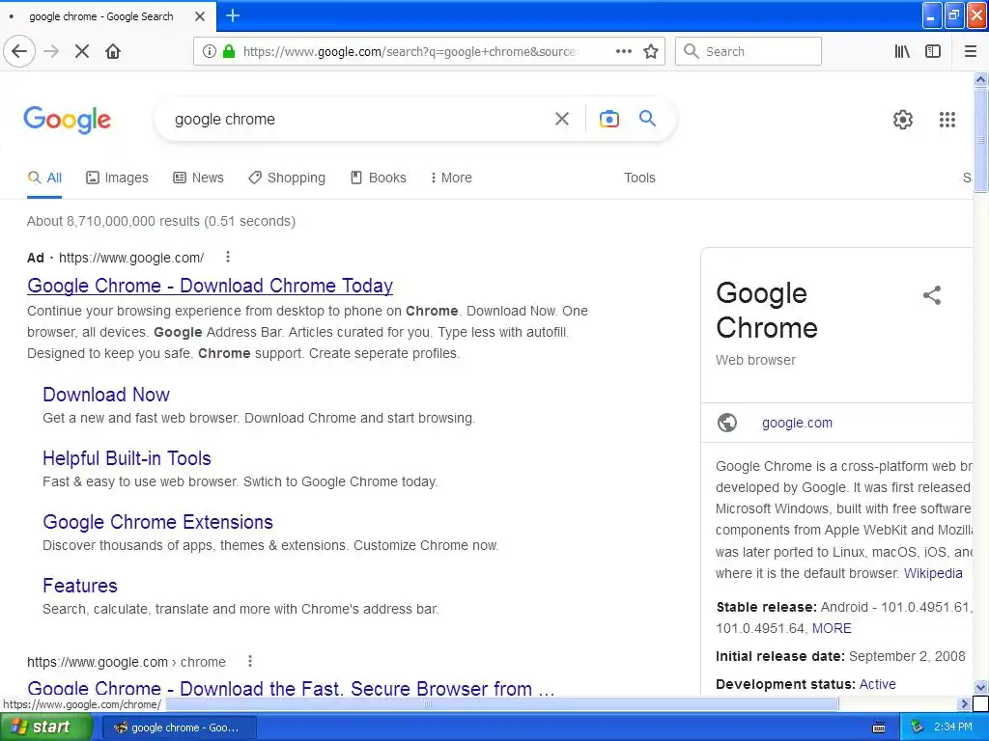The width and height of the screenshot is (989, 741).
Task: Open the search Tools options
Action: pos(639,178)
